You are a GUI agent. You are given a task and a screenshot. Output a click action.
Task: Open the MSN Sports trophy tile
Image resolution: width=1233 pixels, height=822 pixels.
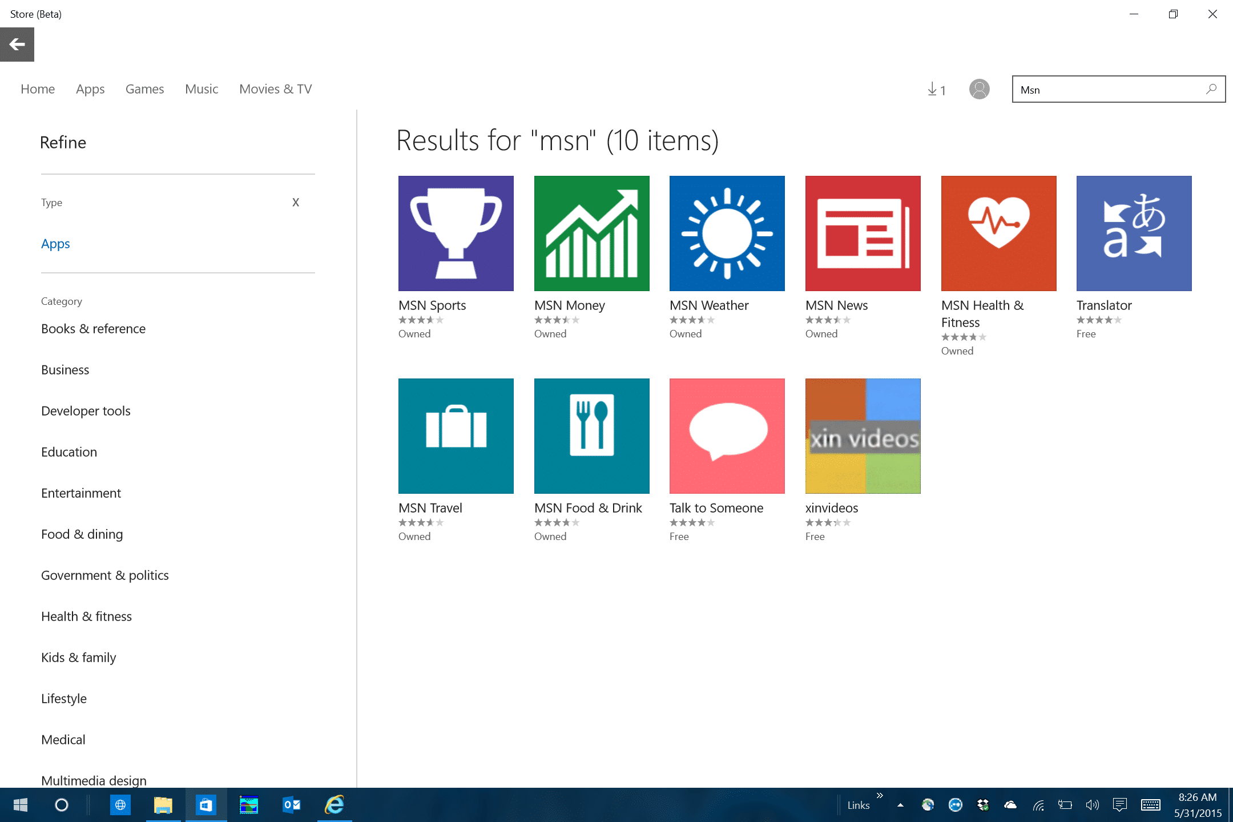coord(456,233)
